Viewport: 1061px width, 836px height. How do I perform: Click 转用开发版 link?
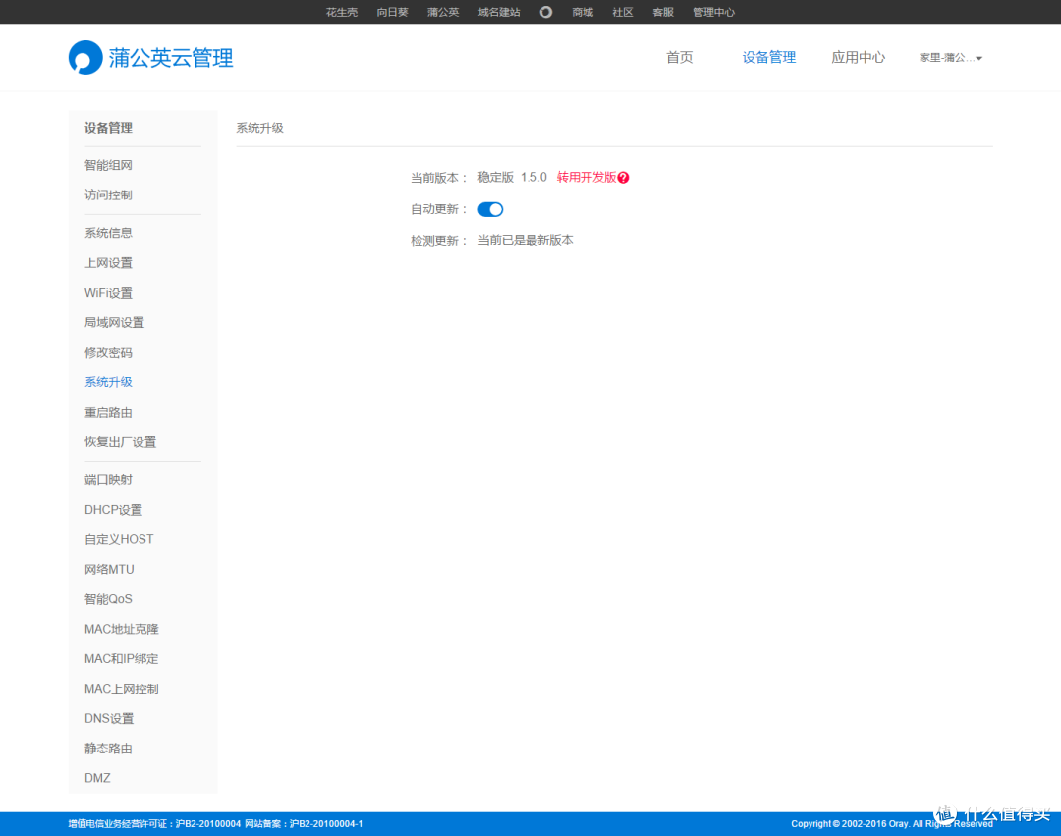click(586, 177)
